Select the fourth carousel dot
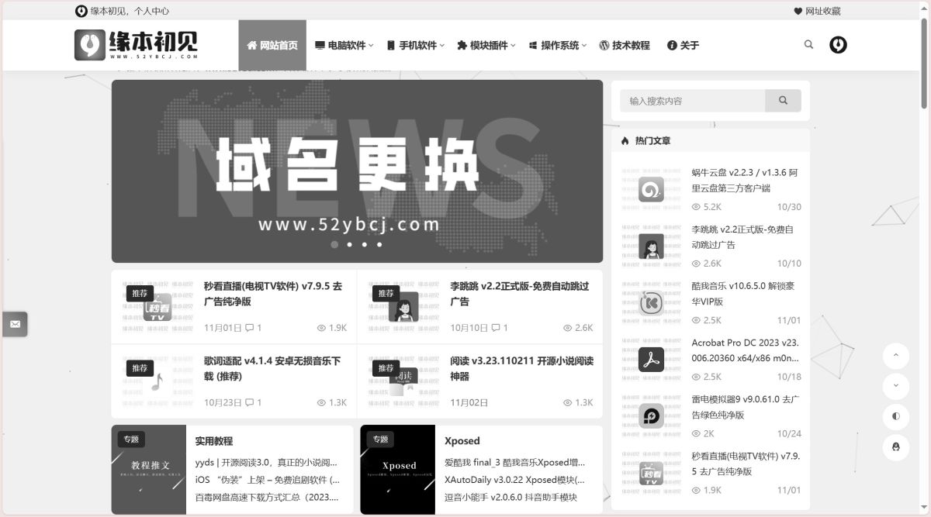 pyautogui.click(x=379, y=244)
